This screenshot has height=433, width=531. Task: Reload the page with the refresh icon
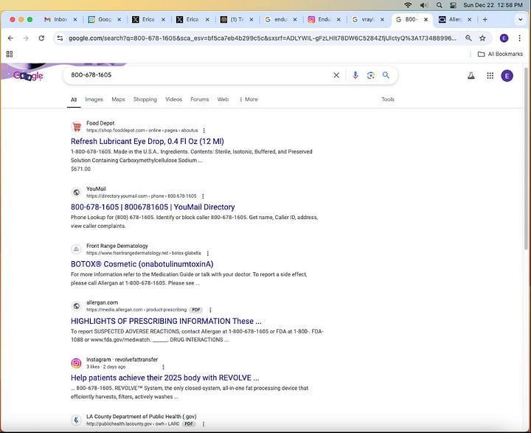[41, 38]
